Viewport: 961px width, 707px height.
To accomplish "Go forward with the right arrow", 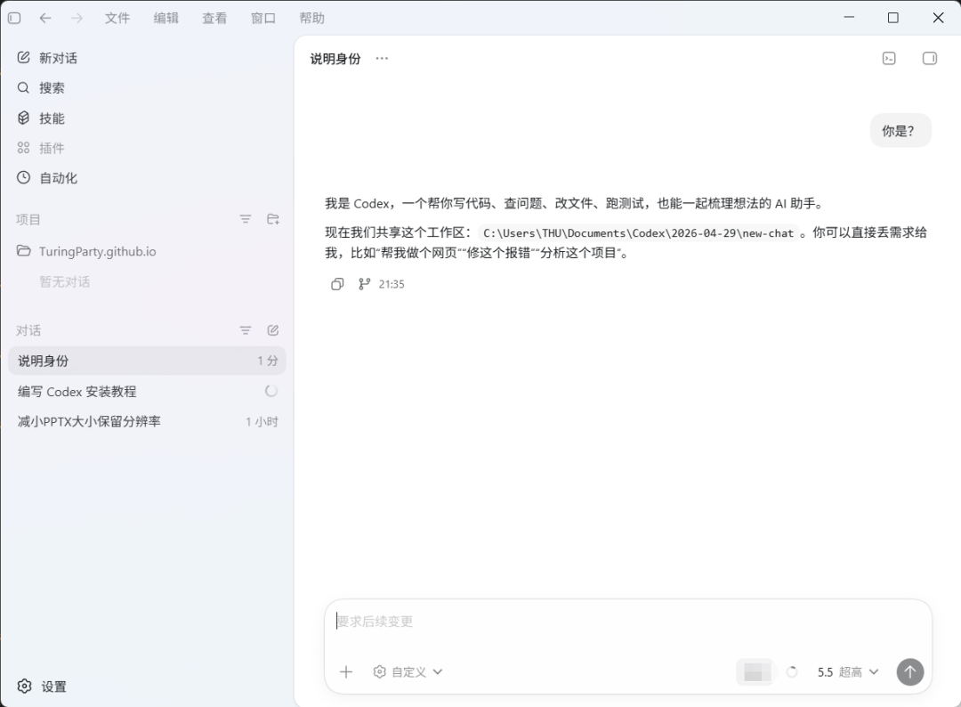I will coord(77,18).
